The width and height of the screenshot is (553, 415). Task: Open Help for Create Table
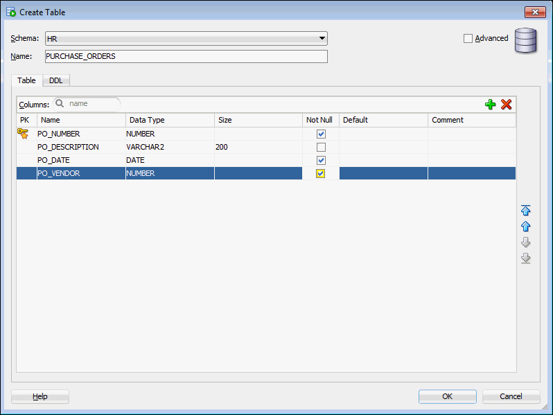(x=40, y=396)
